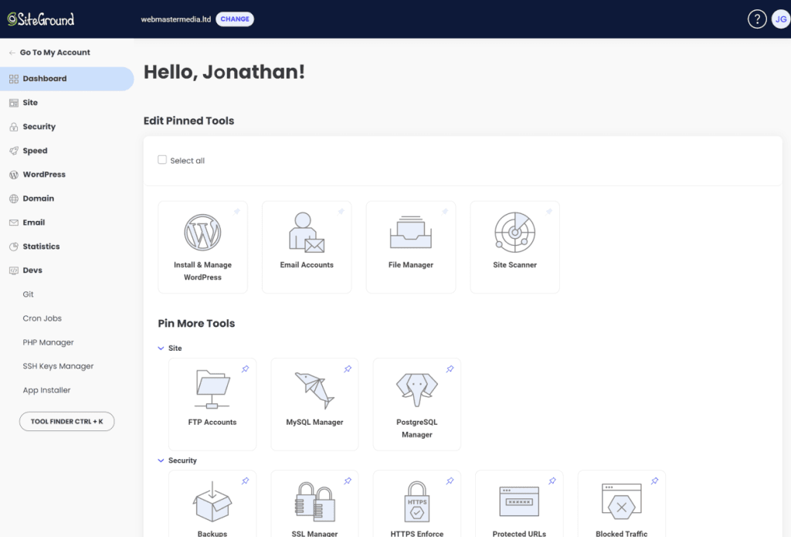Collapse the Site tools section
Viewport: 791px width, 537px height.
[x=161, y=348]
